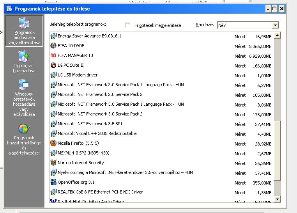Click the Nyelvi csomag .NET-keretrendszer icon
The height and width of the screenshot is (213, 297).
53,172
